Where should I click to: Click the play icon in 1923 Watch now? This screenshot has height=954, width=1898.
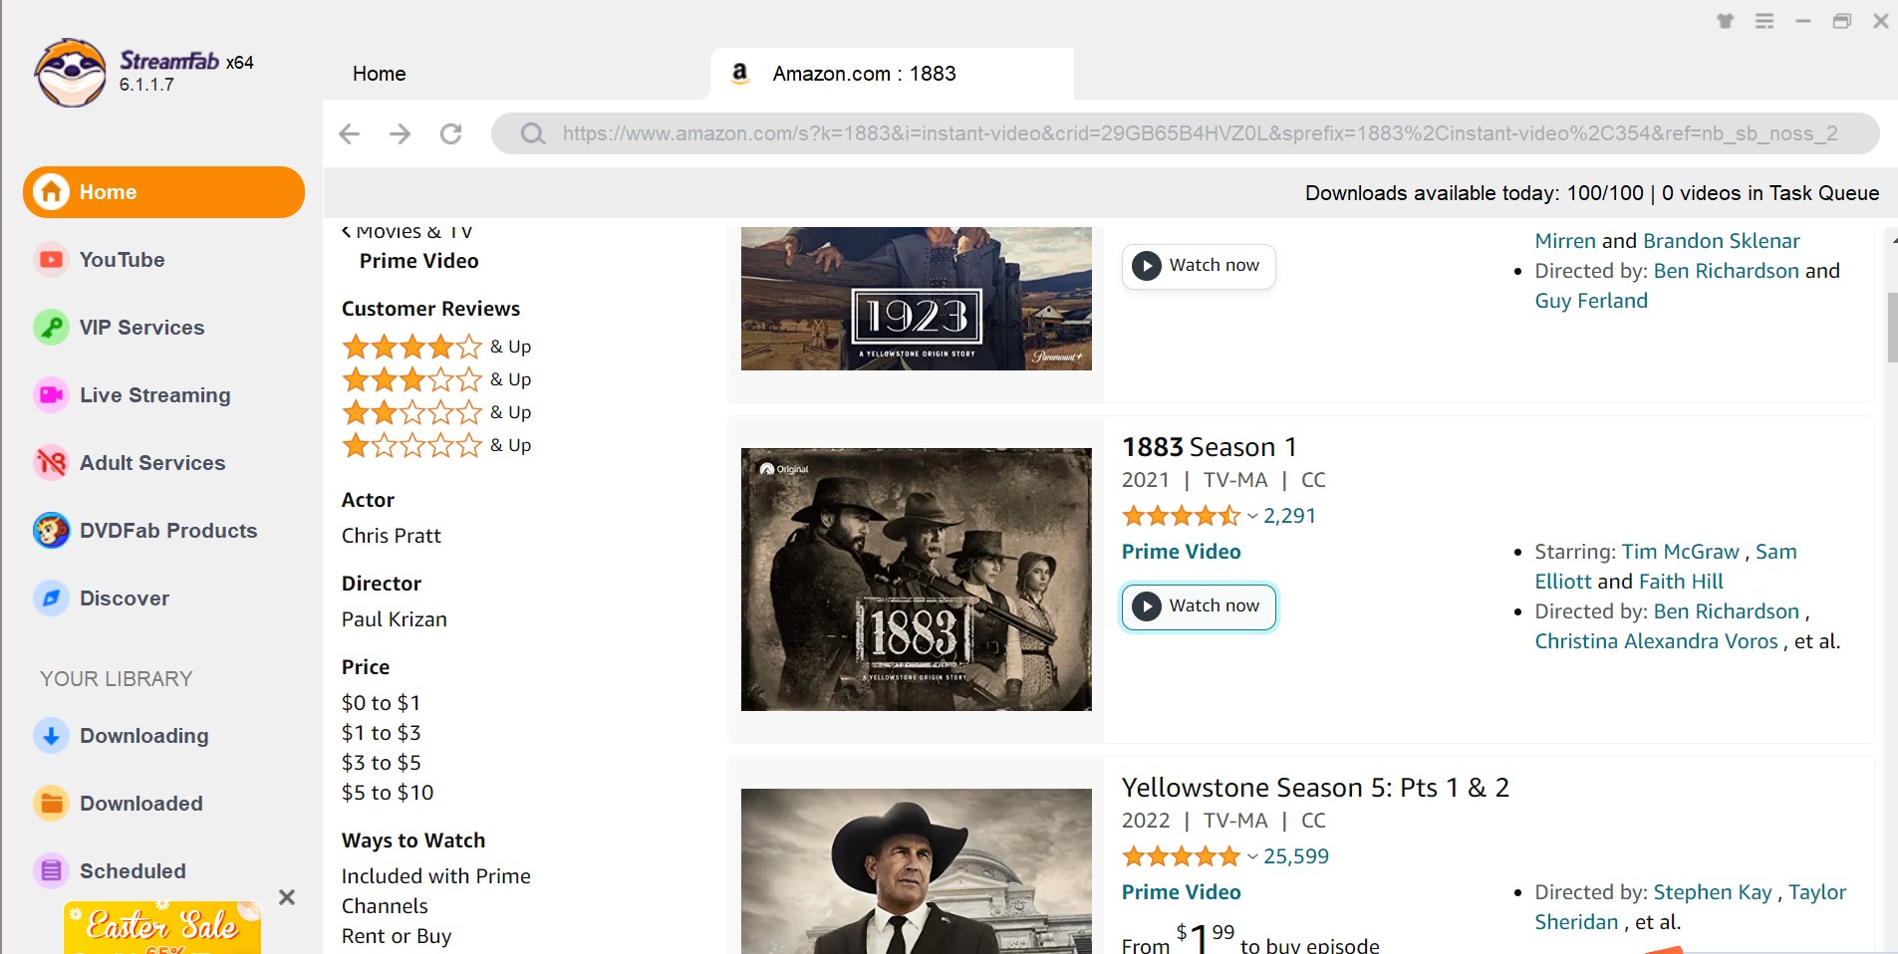(1147, 266)
